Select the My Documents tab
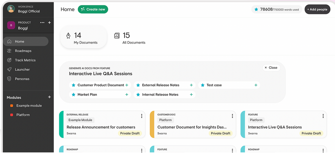Screen dimensions: 335x161 [83, 38]
